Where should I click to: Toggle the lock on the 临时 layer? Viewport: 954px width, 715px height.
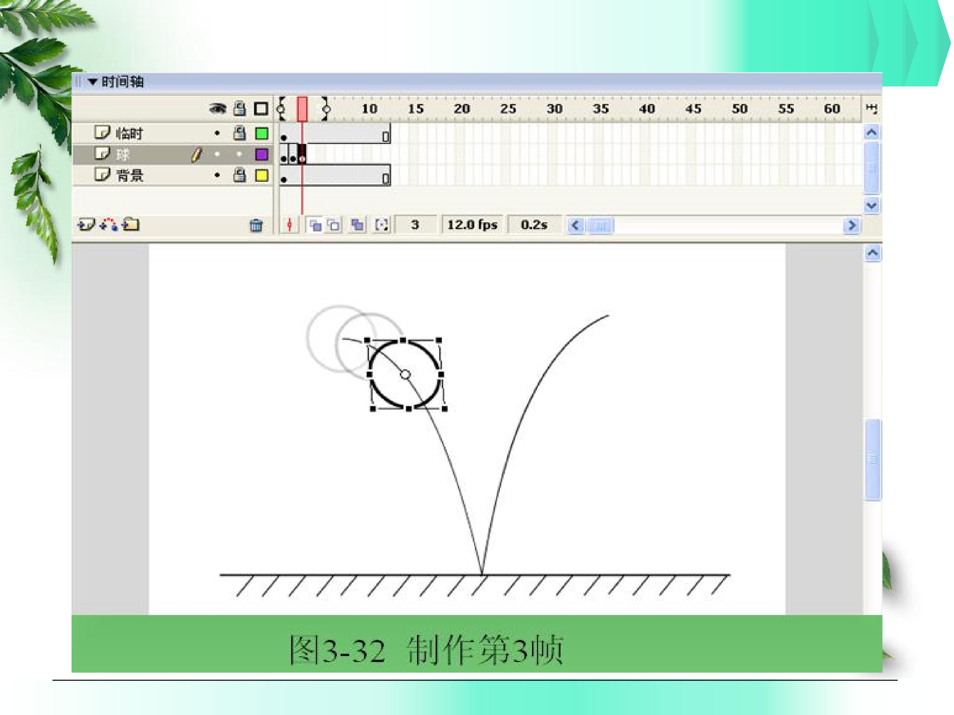(x=239, y=133)
